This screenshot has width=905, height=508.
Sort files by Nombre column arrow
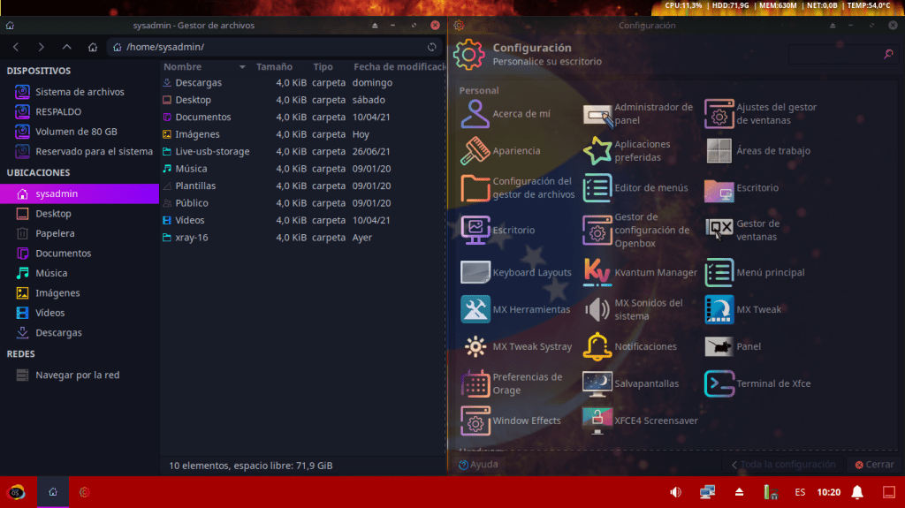[242, 67]
